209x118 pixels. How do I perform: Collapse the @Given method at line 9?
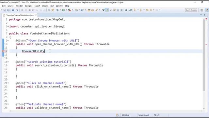pyautogui.click(x=8, y=40)
